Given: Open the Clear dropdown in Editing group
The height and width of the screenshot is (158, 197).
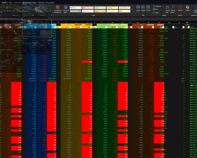Looking at the screenshot, I should pyautogui.click(x=157, y=13).
